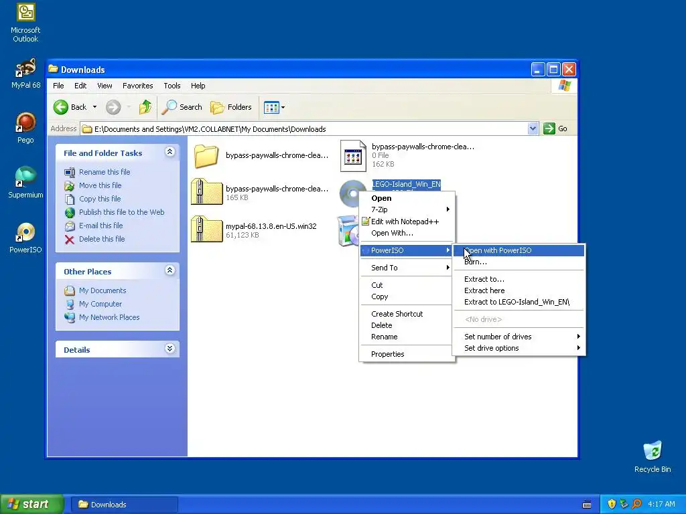Open the View menu
Image resolution: width=686 pixels, height=514 pixels.
pos(105,86)
